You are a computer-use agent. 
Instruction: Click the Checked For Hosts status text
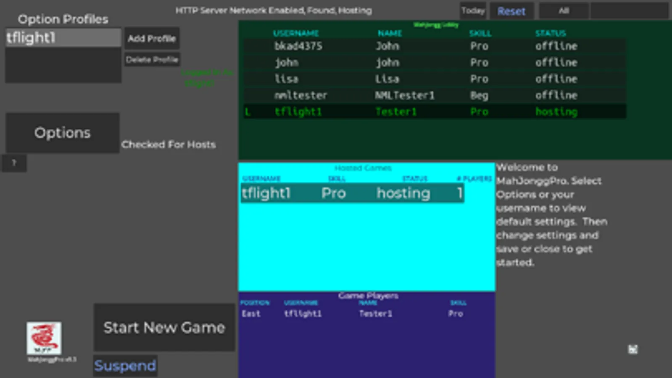point(169,144)
